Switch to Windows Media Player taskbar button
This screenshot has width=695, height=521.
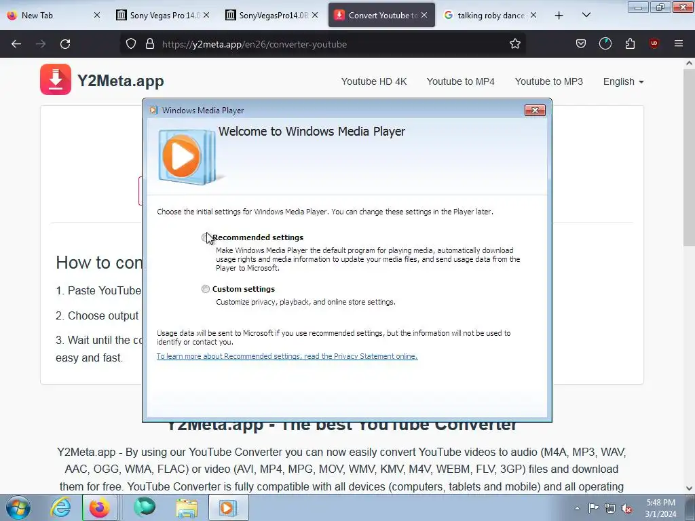pyautogui.click(x=229, y=507)
